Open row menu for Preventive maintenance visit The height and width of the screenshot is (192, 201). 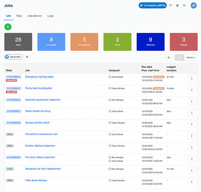tap(192, 136)
